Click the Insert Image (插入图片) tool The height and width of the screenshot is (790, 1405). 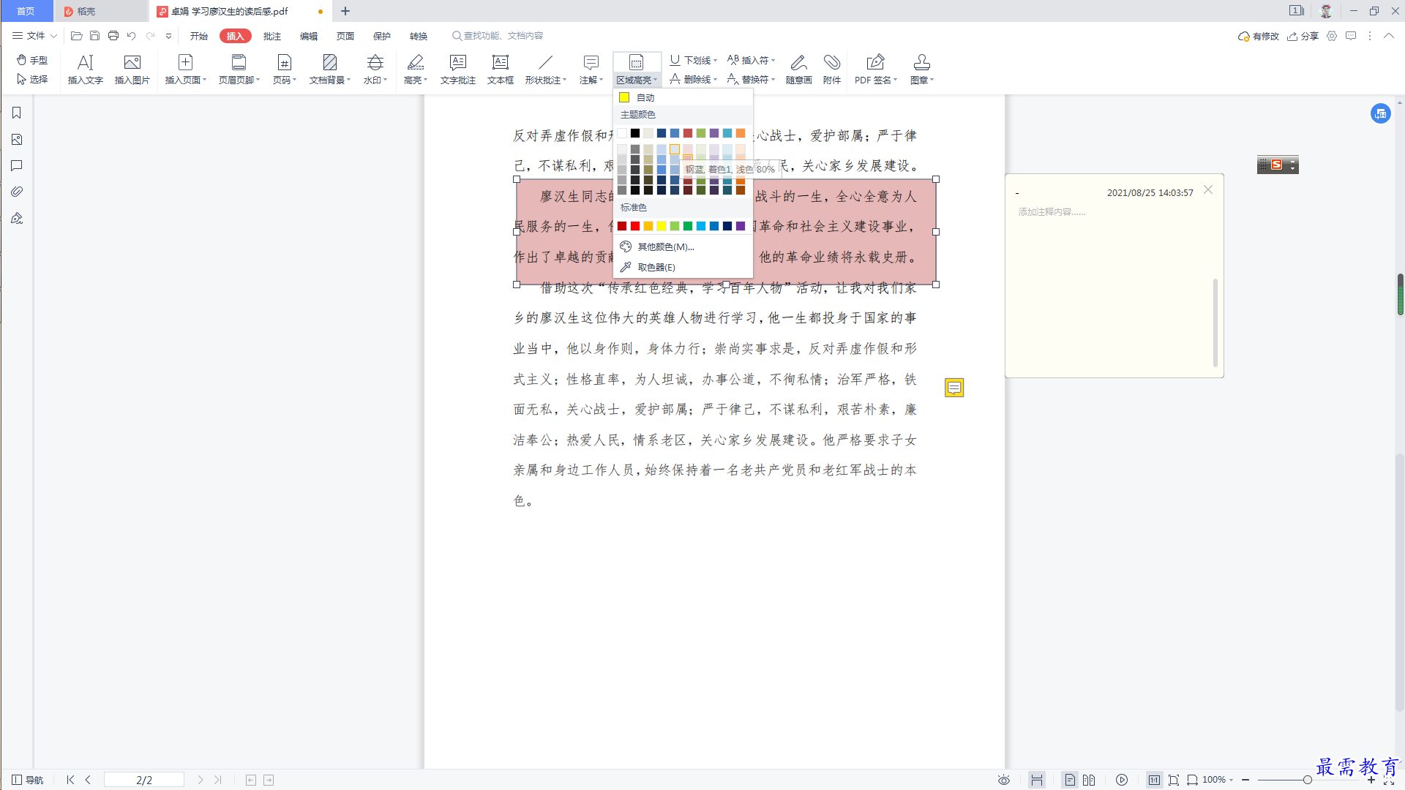coord(132,69)
